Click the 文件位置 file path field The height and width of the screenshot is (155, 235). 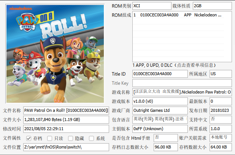point(66,147)
